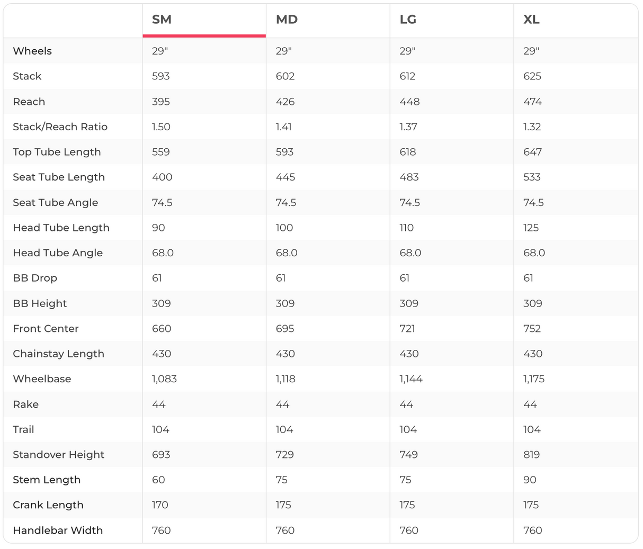Click the Wheelbase row label

(42, 379)
